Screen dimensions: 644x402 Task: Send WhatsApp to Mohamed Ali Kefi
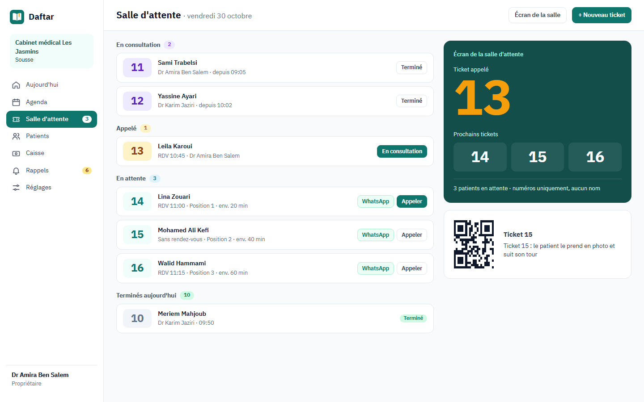pyautogui.click(x=376, y=235)
